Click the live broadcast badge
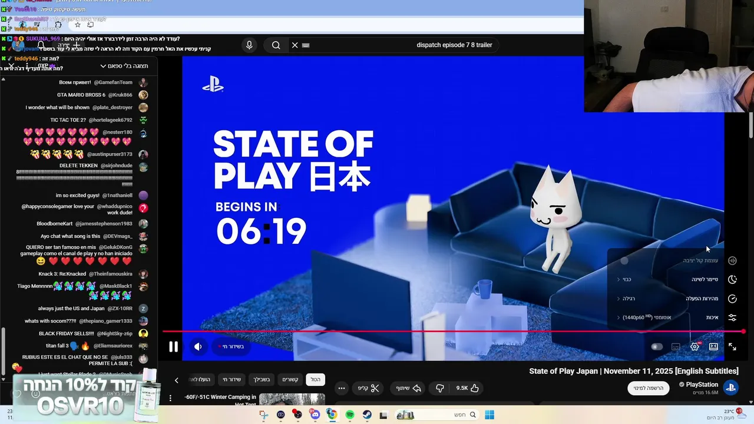The image size is (754, 424). coord(231,346)
